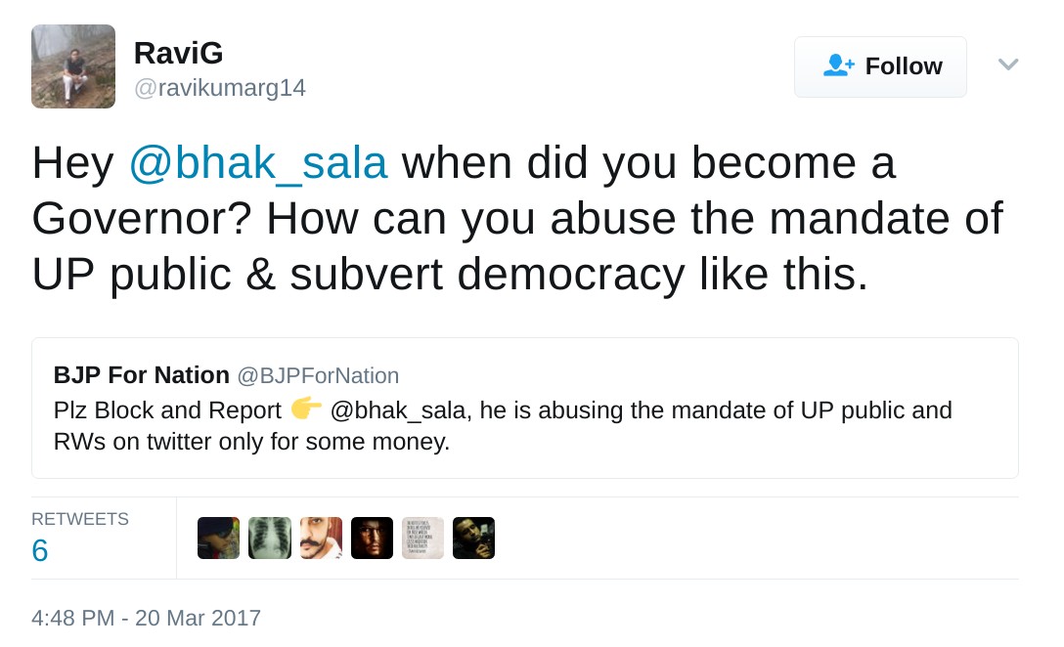This screenshot has width=1064, height=647.
Task: Click the Follow button for RaviG
Action: point(880,66)
